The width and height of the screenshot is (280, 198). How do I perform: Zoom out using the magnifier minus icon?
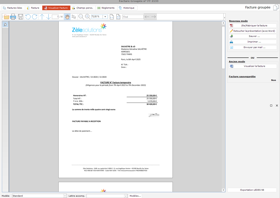coord(81,17)
